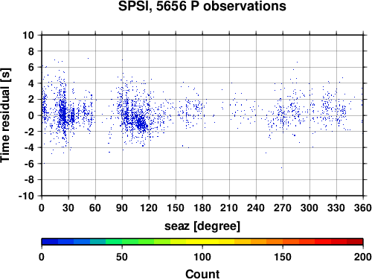Click y-axis tick label -10
Viewport: 372px width, 279px height.
pyautogui.click(x=26, y=196)
